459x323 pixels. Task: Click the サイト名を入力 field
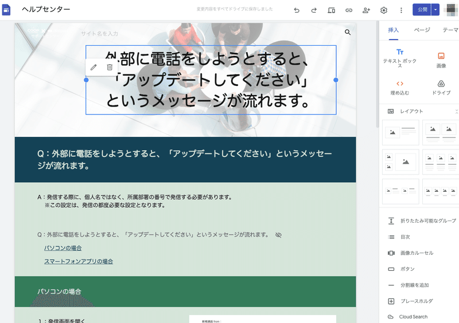coord(99,34)
